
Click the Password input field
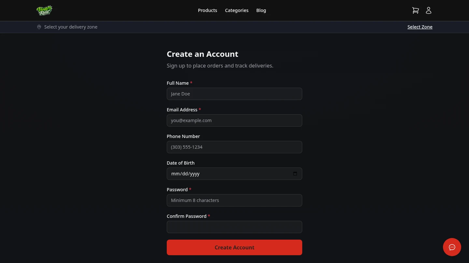[234, 200]
